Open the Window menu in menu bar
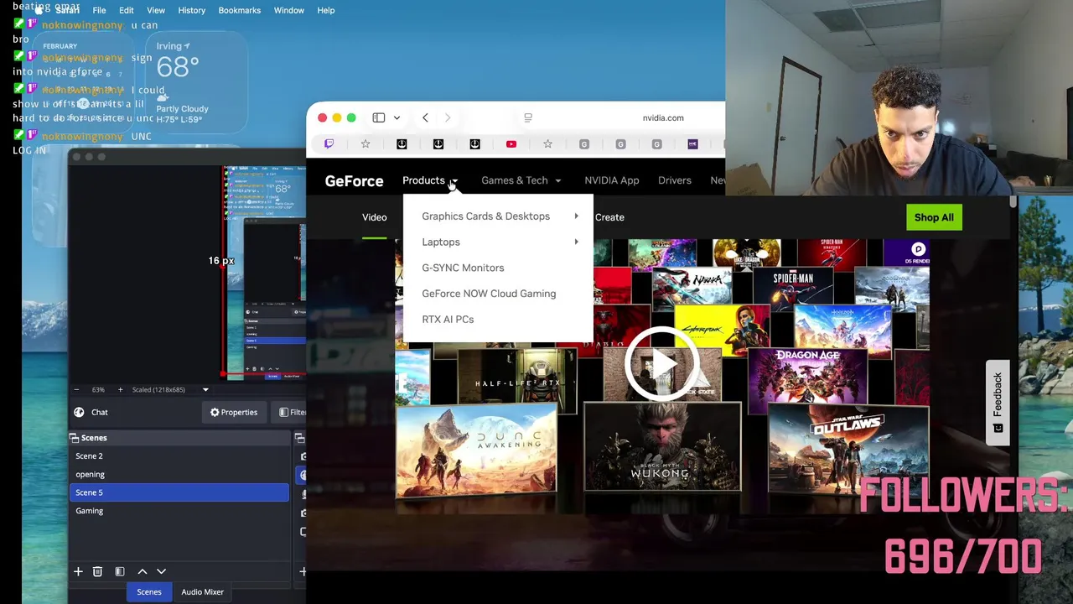The height and width of the screenshot is (604, 1073). tap(289, 10)
